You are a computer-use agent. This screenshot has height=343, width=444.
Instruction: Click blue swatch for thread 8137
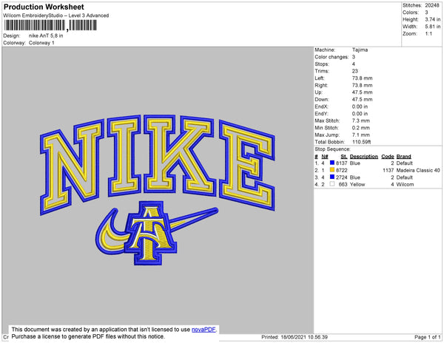pos(332,163)
